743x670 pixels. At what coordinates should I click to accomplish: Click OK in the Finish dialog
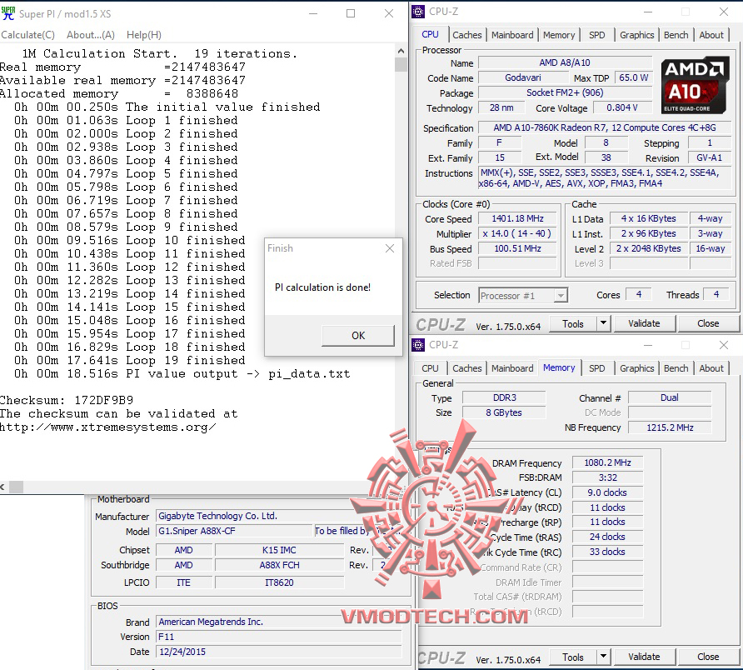[x=358, y=335]
